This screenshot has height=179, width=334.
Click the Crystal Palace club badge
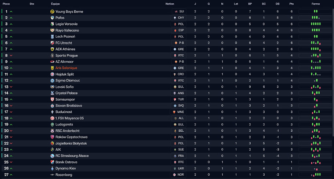[52, 93]
